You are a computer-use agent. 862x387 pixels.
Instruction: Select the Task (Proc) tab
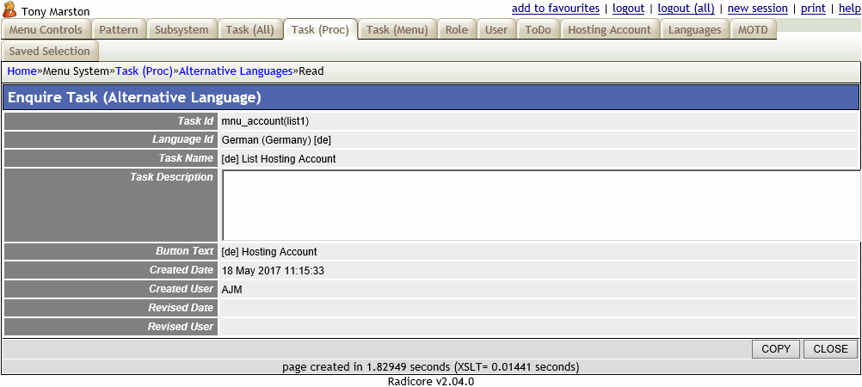(321, 30)
